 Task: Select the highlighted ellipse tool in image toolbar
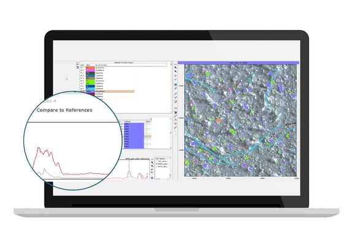tap(176, 85)
